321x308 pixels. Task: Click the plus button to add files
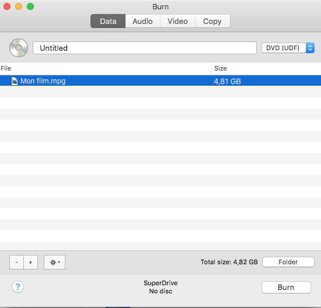(x=31, y=262)
